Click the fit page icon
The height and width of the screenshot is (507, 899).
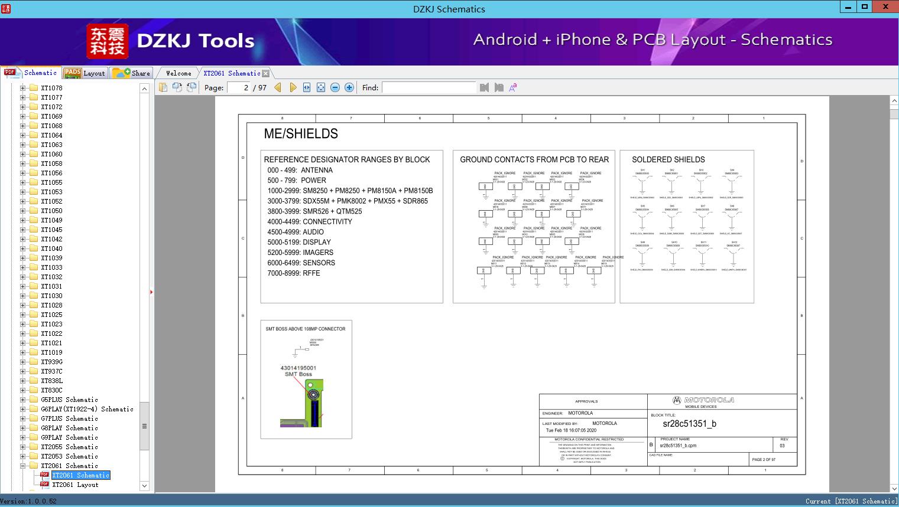321,87
